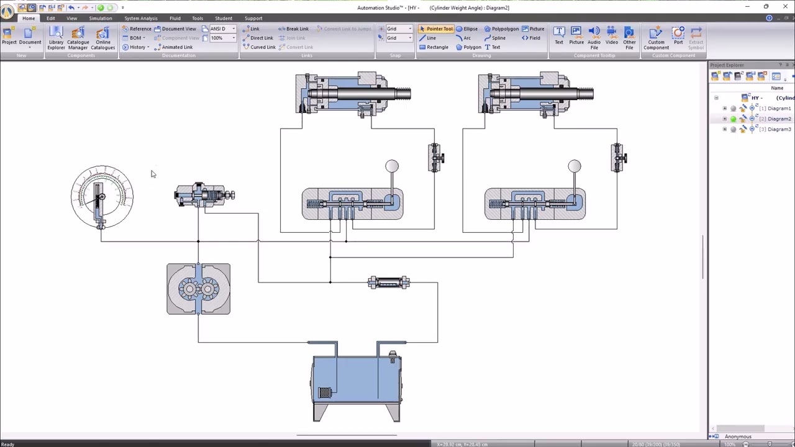Click the Break Link button

(x=294, y=29)
